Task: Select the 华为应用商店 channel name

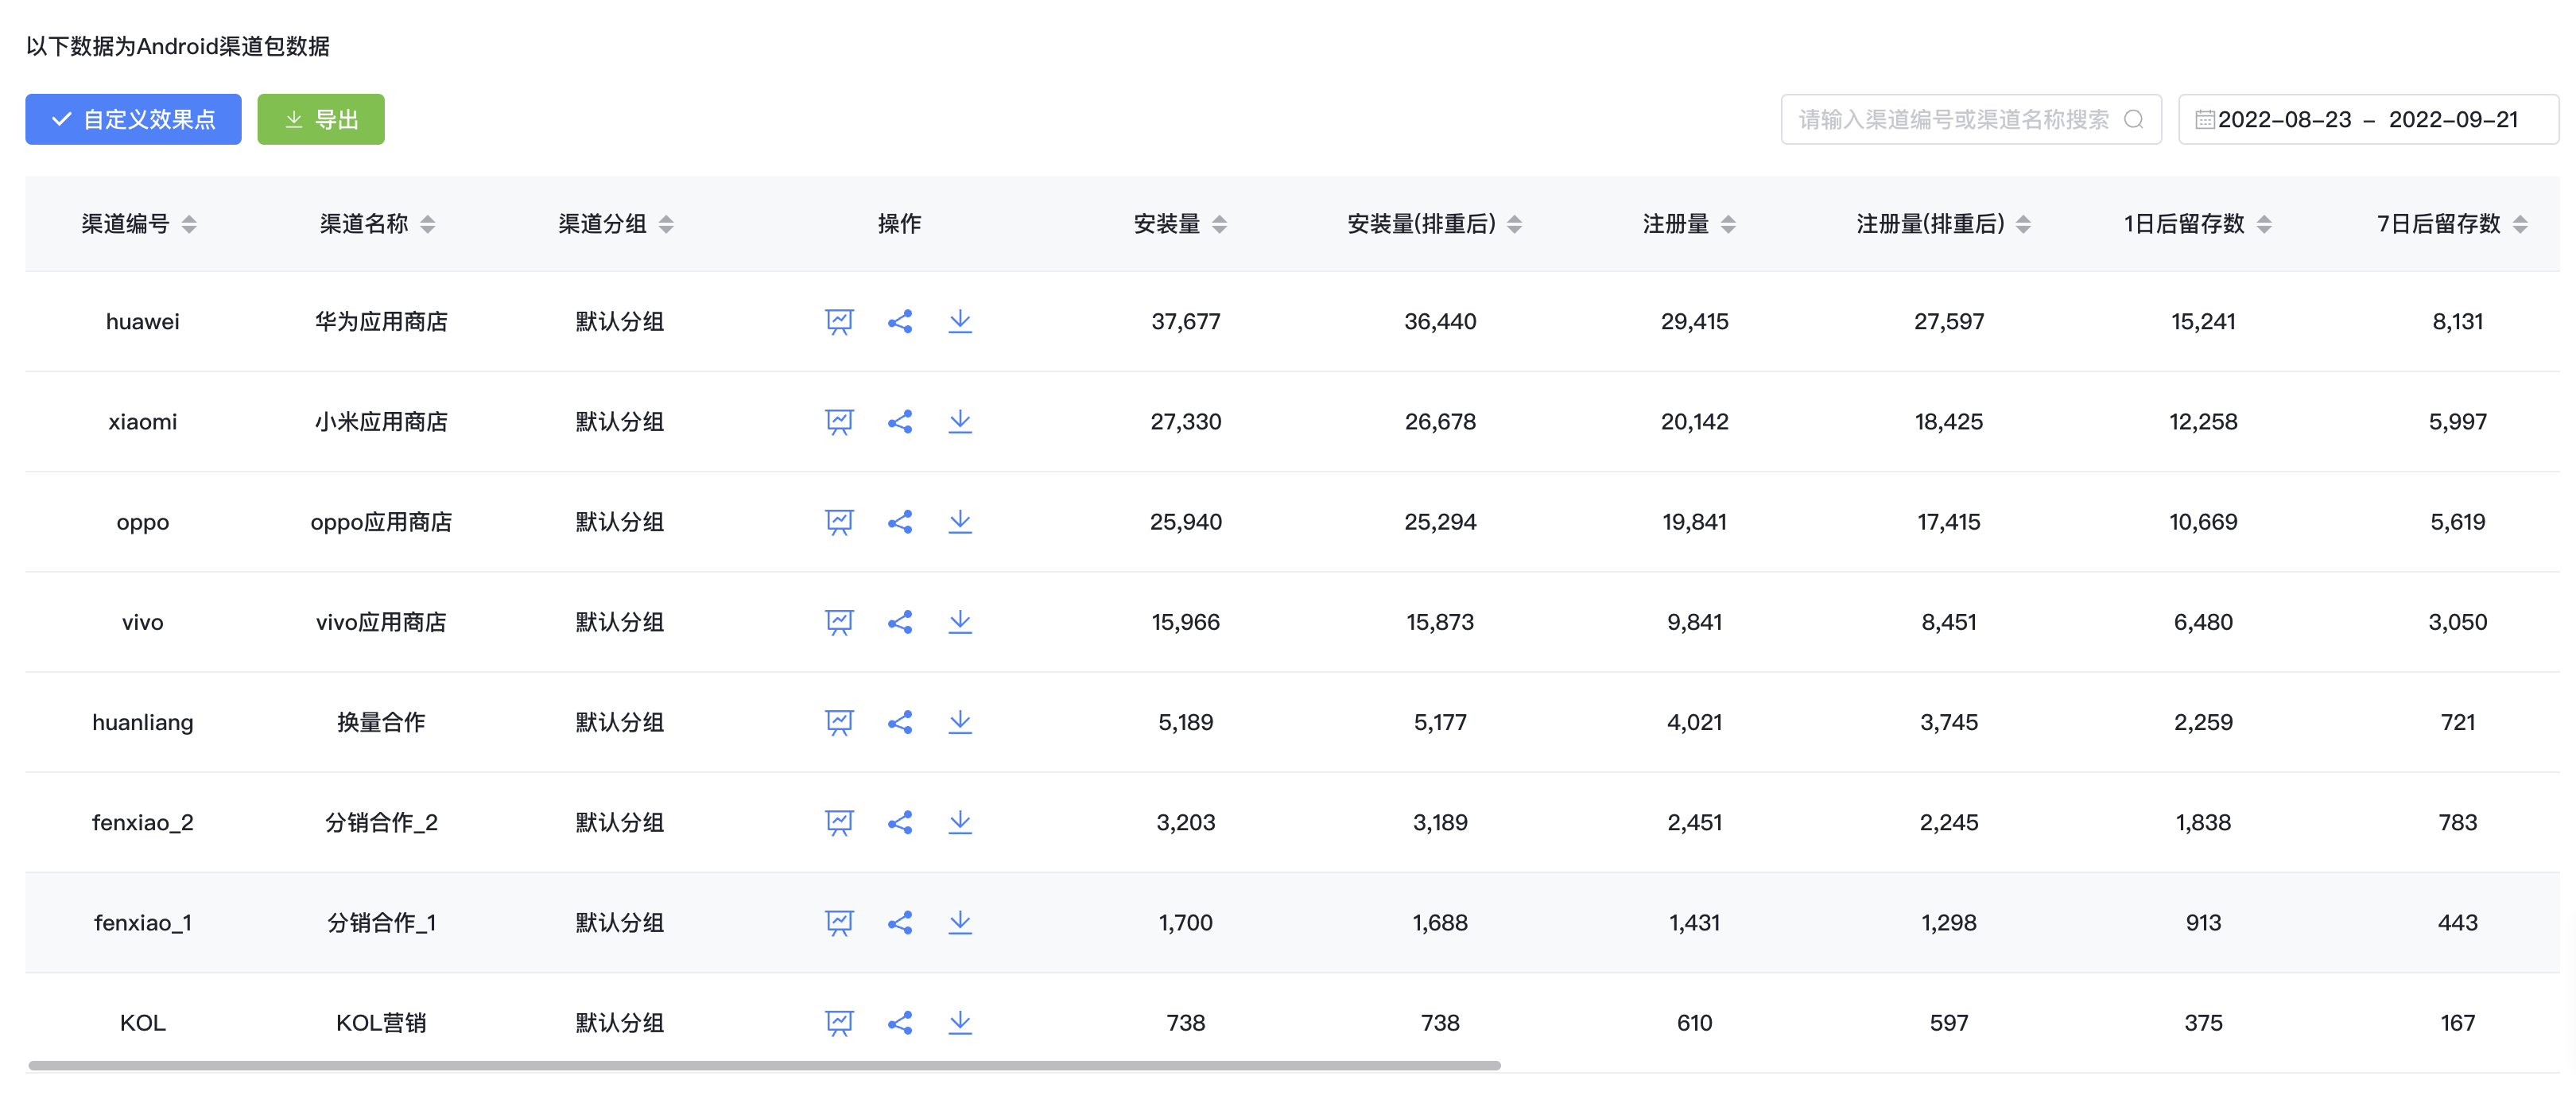Action: [x=381, y=321]
